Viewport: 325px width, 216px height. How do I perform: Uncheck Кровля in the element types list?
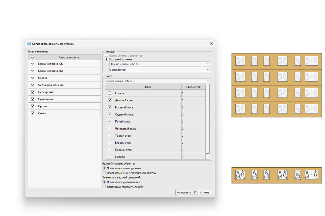coord(32,78)
